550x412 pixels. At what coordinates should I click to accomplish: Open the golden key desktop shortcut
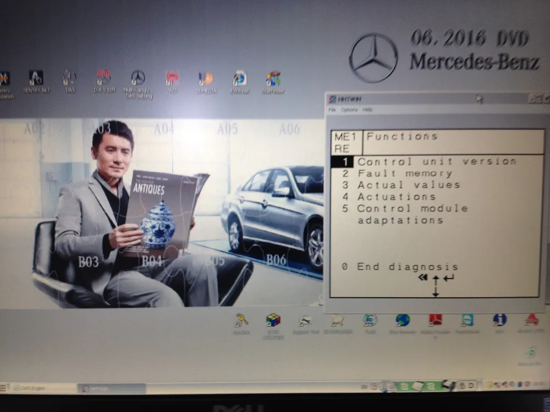[x=241, y=324]
